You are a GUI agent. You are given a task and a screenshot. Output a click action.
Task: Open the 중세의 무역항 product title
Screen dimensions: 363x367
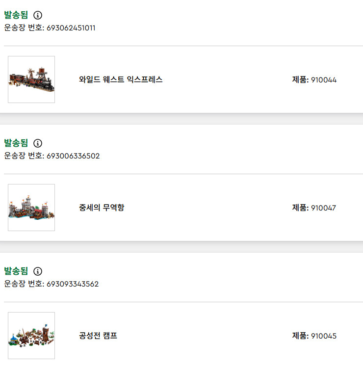102,208
